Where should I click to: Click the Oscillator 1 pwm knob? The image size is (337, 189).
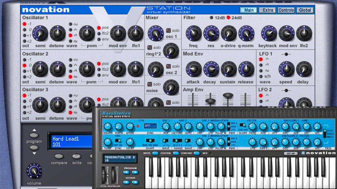pyautogui.click(x=87, y=33)
